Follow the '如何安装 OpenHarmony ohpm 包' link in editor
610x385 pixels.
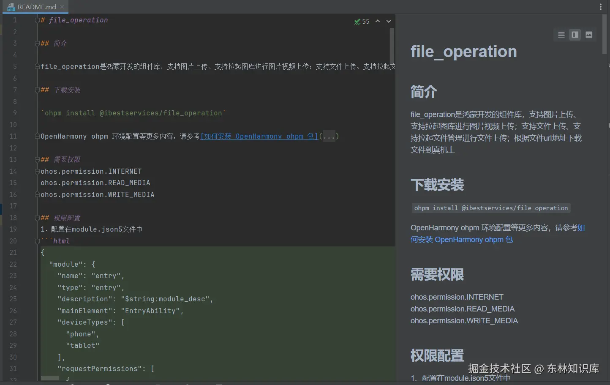pyautogui.click(x=259, y=137)
